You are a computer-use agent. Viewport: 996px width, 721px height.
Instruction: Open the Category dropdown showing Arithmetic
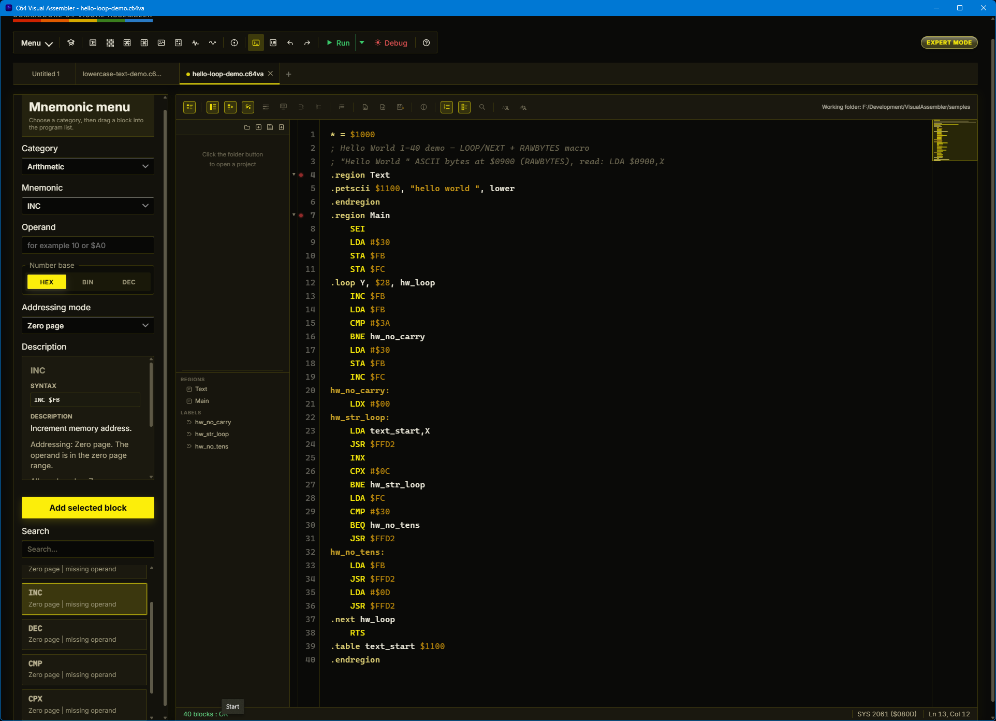tap(88, 167)
